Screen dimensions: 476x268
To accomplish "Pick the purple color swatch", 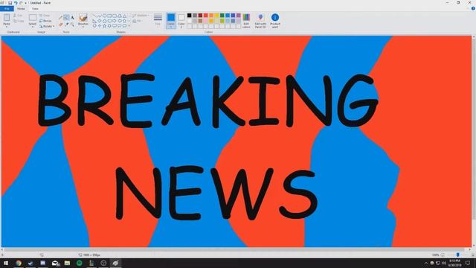I will tap(239, 15).
